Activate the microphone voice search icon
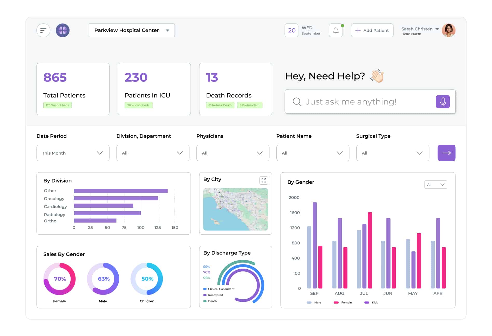Screen dimensions: 492x336 [x=443, y=102]
